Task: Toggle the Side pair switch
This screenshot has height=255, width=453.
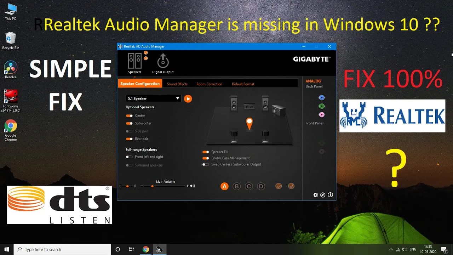Action: click(x=129, y=131)
